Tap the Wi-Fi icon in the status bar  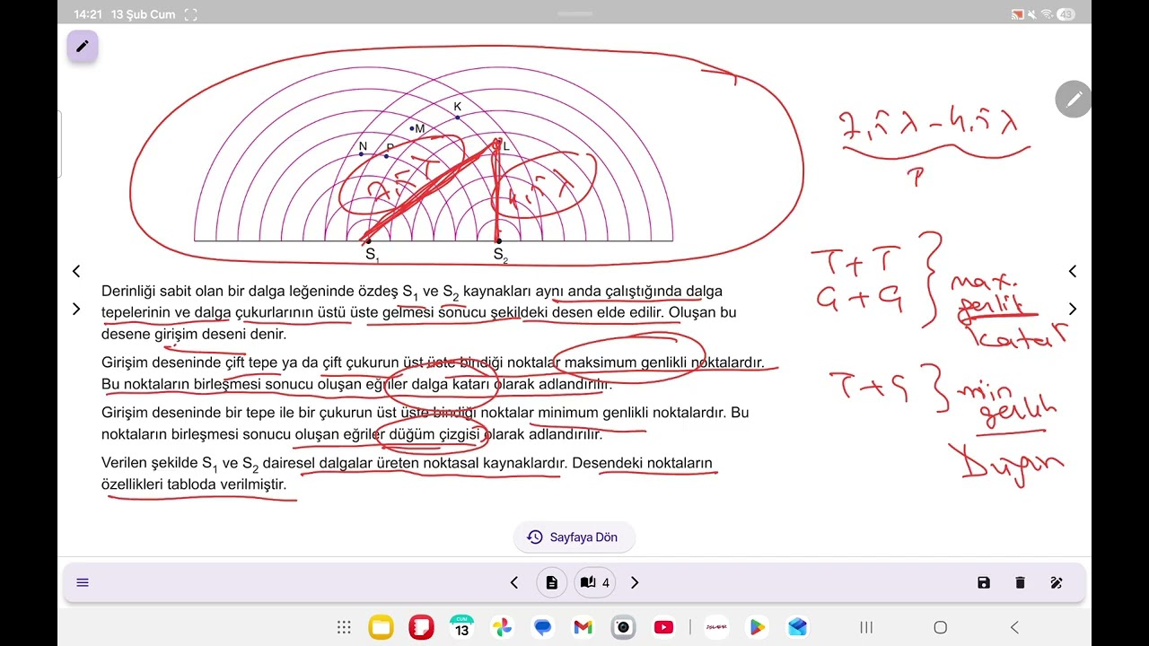(1048, 14)
